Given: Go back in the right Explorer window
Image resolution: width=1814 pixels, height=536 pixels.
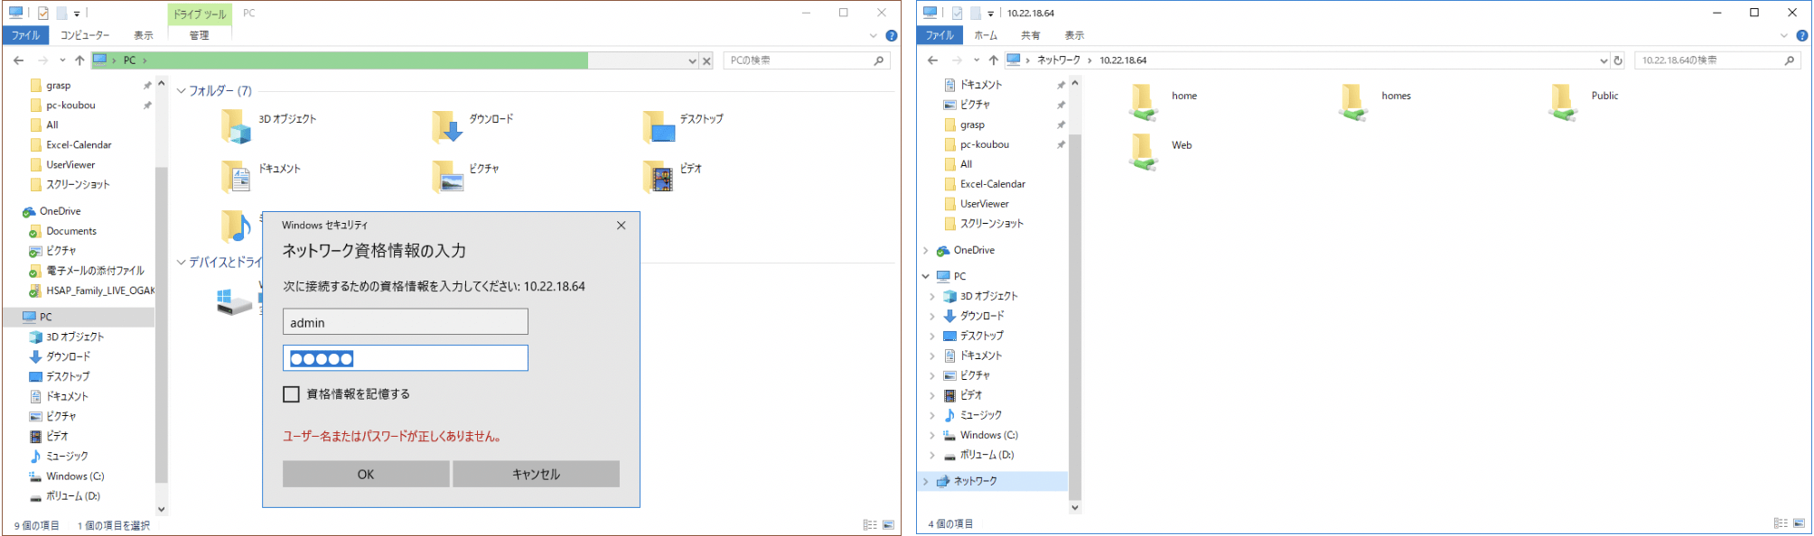Looking at the screenshot, I should click(933, 60).
